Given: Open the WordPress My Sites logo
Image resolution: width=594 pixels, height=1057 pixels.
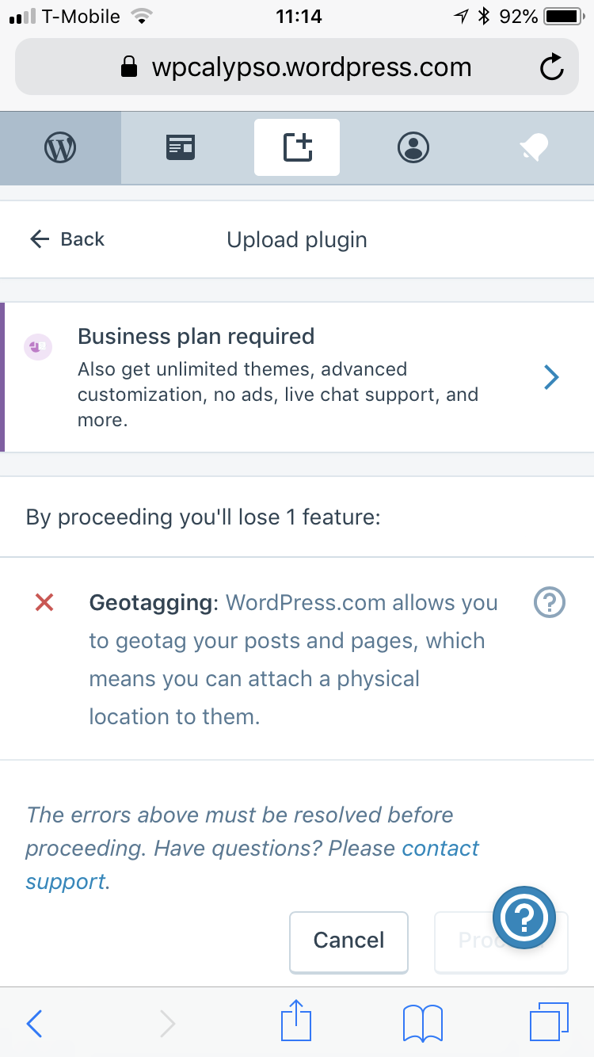Looking at the screenshot, I should [x=60, y=147].
